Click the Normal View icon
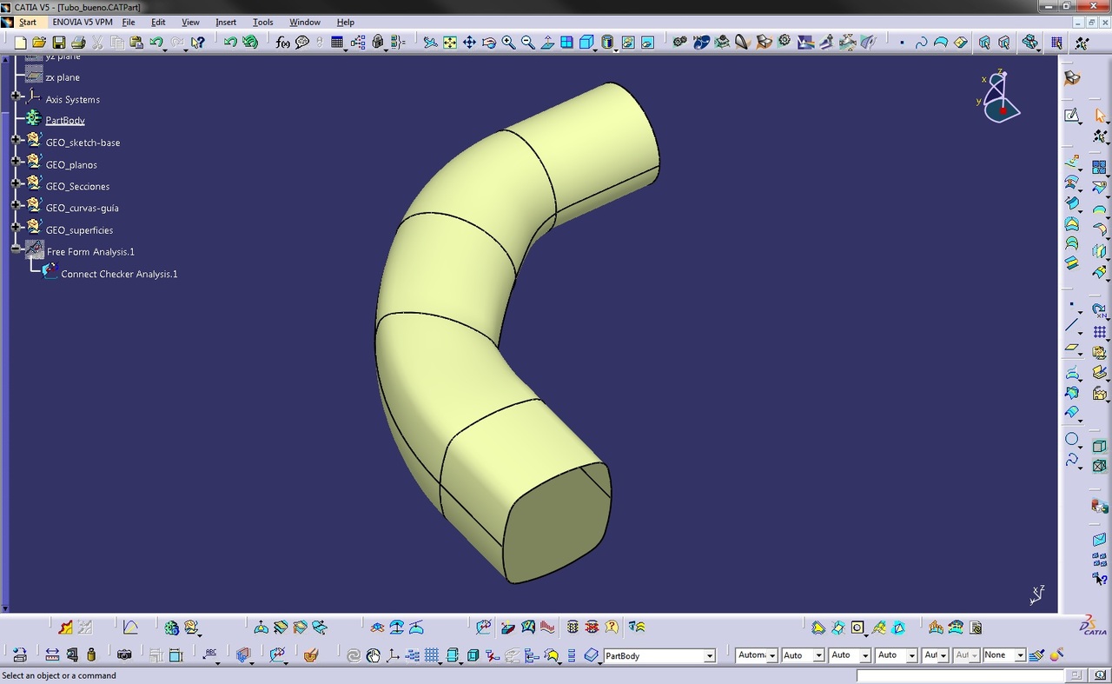This screenshot has height=684, width=1112. click(x=547, y=42)
